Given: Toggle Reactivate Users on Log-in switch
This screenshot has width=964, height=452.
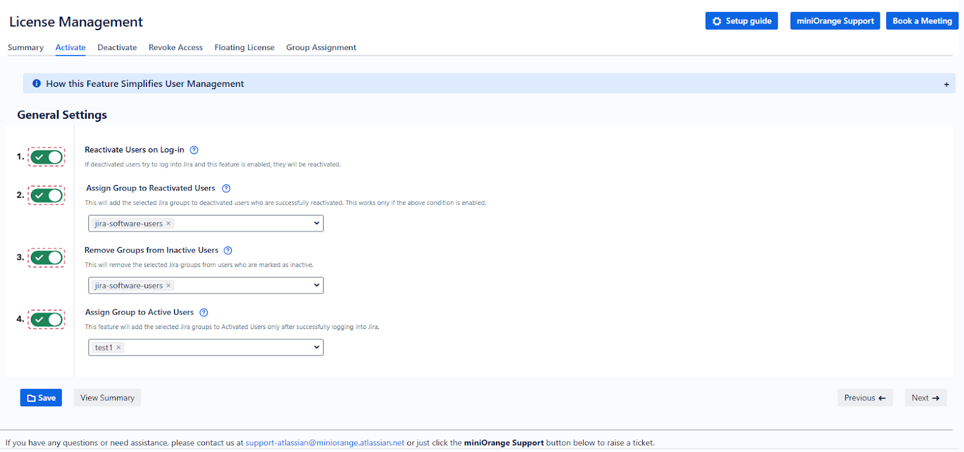Looking at the screenshot, I should tap(47, 157).
